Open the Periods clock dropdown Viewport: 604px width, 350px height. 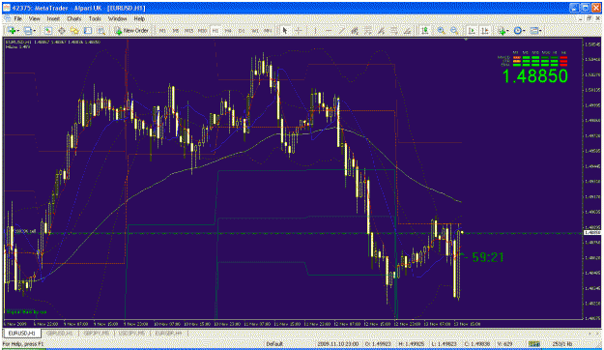tap(519, 30)
